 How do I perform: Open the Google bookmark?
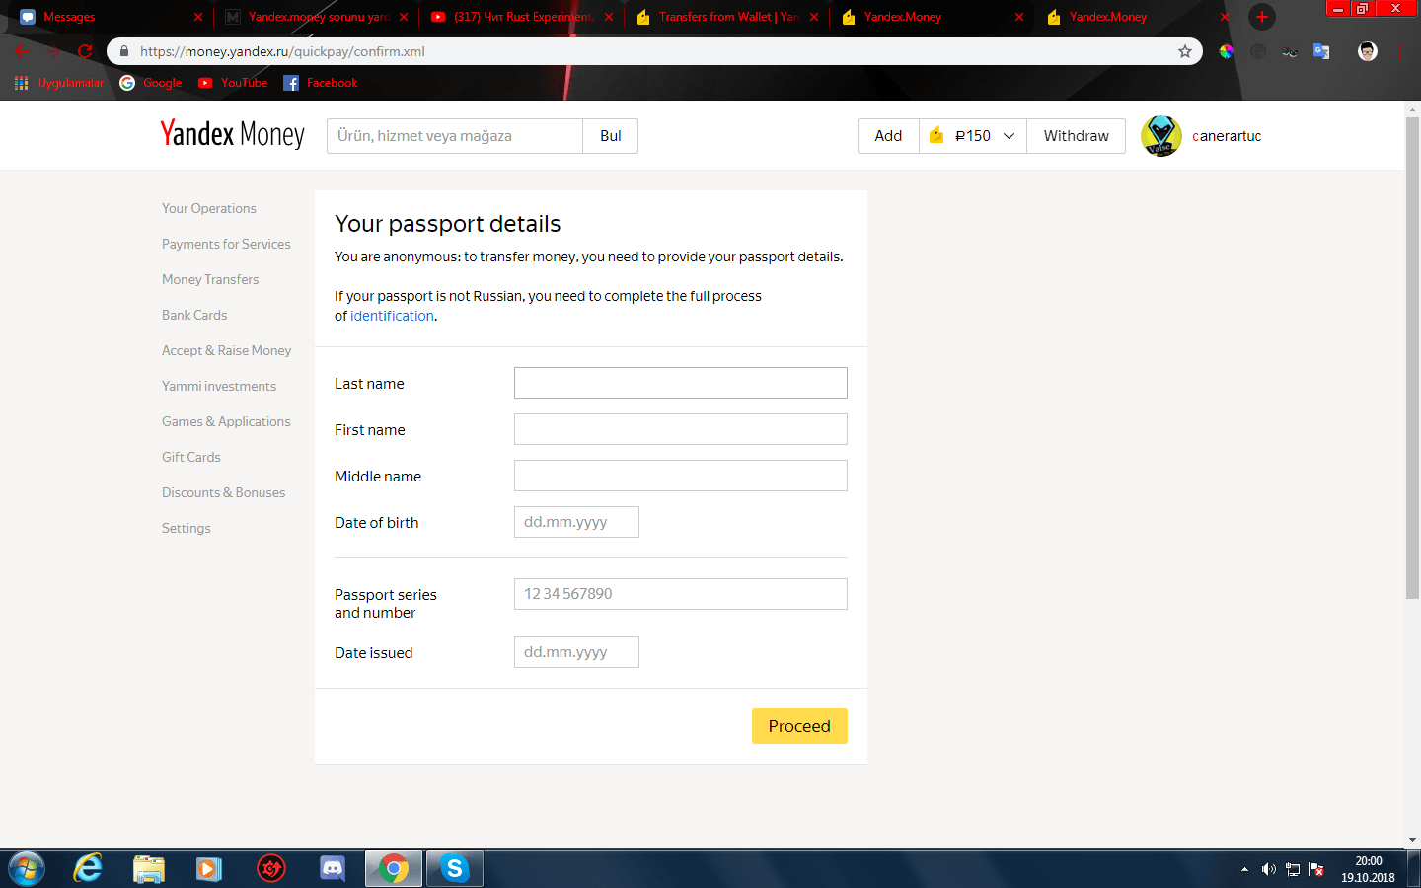151,83
